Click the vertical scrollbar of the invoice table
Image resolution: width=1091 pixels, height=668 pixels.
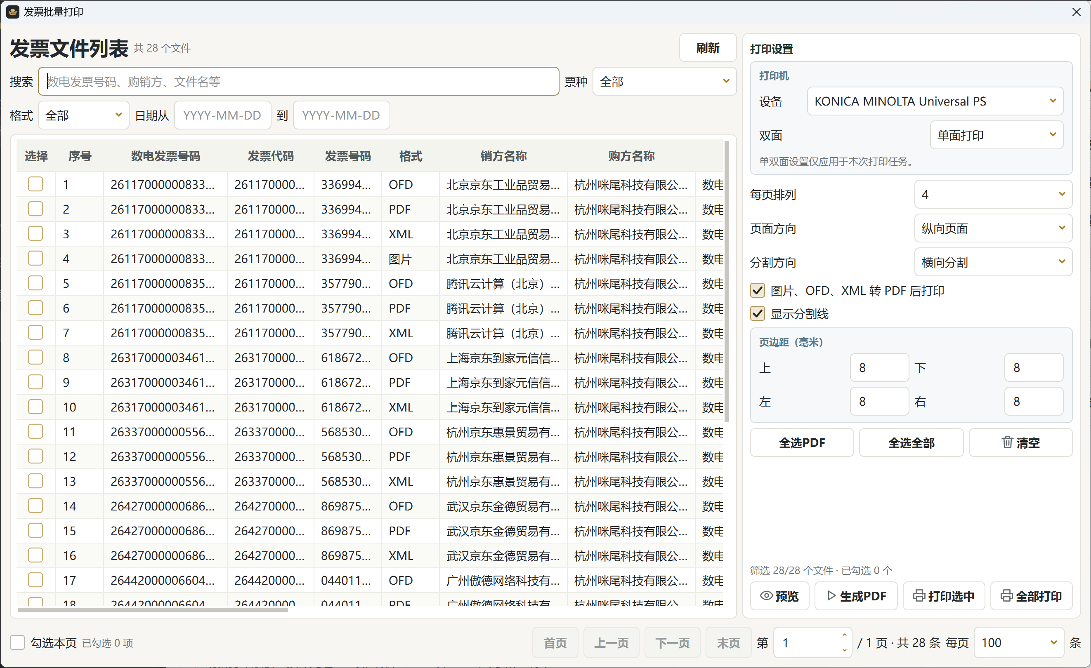[727, 281]
